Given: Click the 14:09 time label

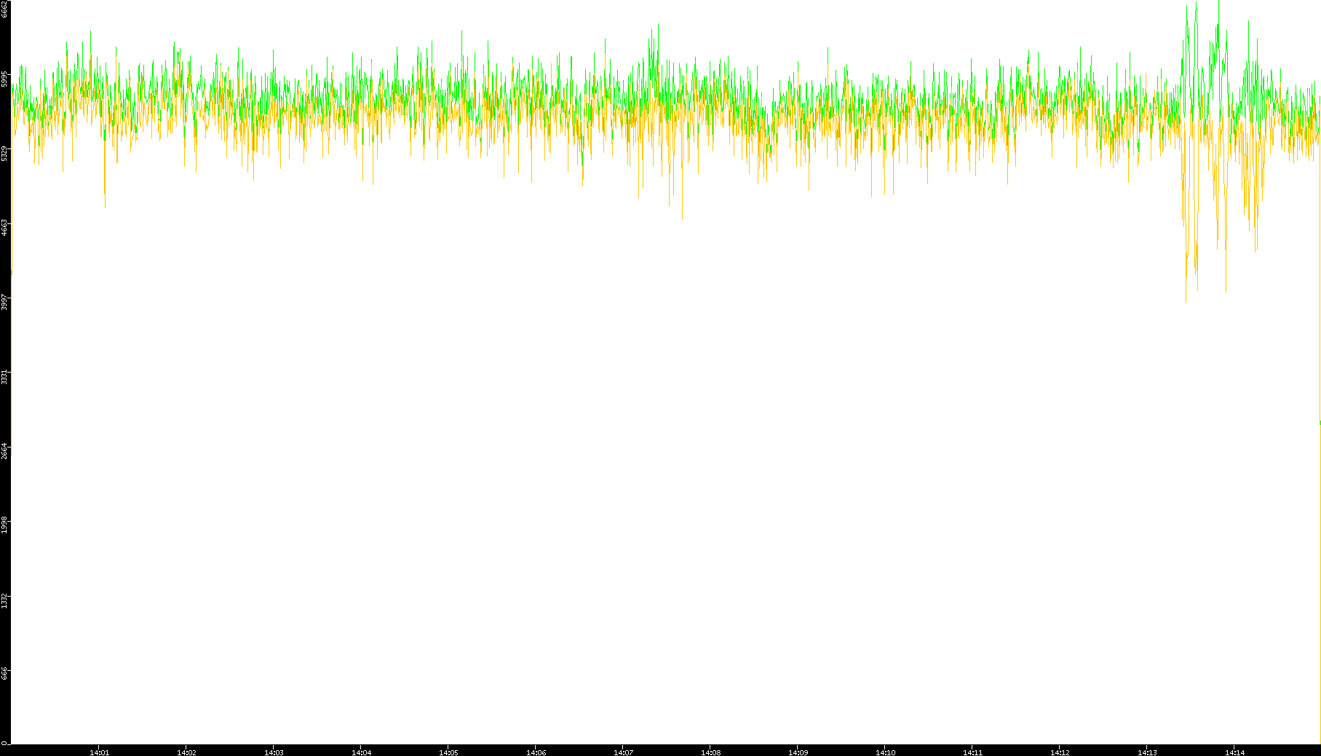Looking at the screenshot, I should point(798,752).
